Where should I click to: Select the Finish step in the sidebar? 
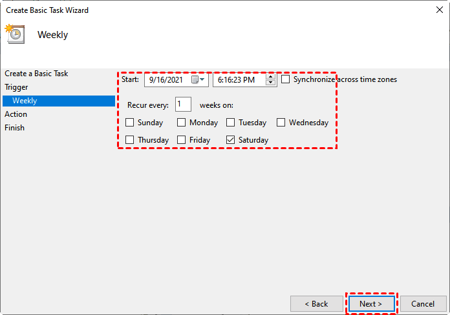14,128
